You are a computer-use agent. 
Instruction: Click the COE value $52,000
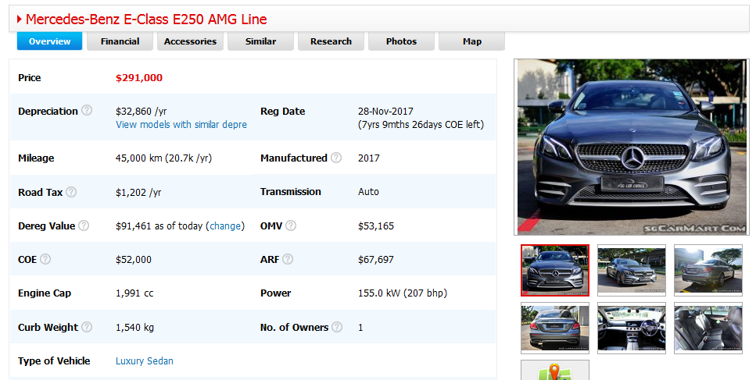click(134, 260)
